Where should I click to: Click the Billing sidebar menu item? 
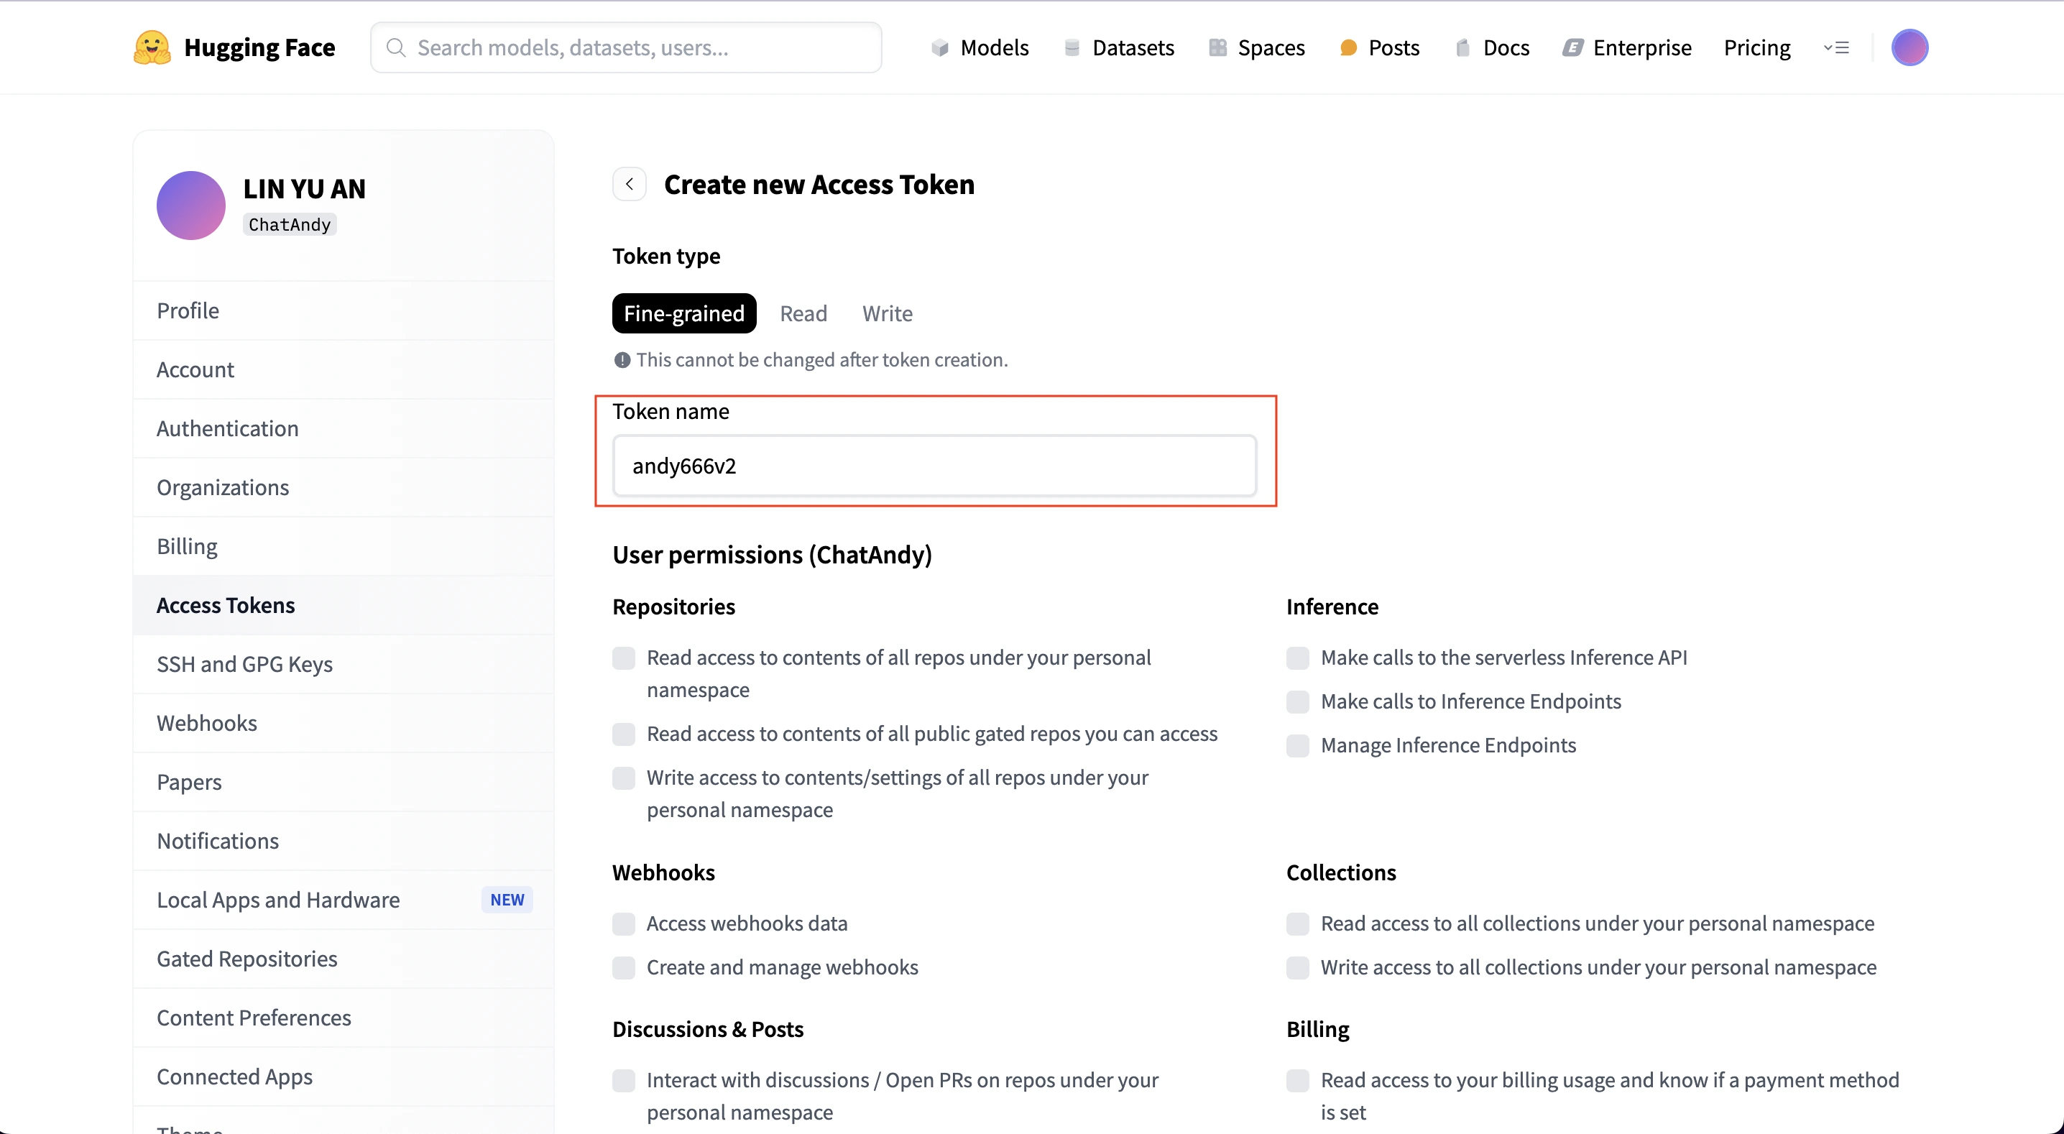pos(185,545)
